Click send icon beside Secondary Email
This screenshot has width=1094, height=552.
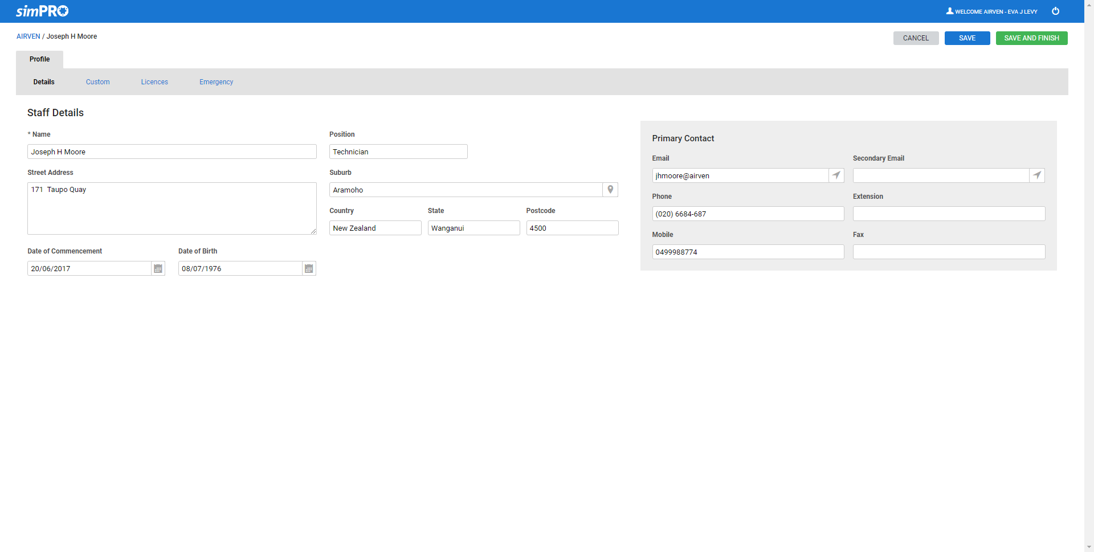(1037, 175)
